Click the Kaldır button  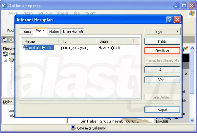pyautogui.click(x=162, y=41)
